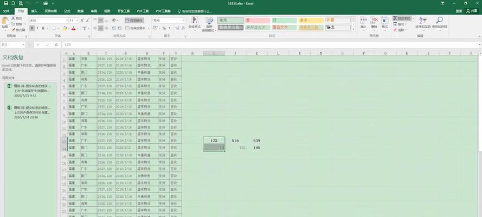Switch to the Insert (插入) tab
Viewport: 482px width, 217px height.
point(34,11)
